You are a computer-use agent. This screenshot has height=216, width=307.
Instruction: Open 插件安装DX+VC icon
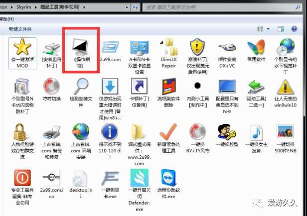227,47
